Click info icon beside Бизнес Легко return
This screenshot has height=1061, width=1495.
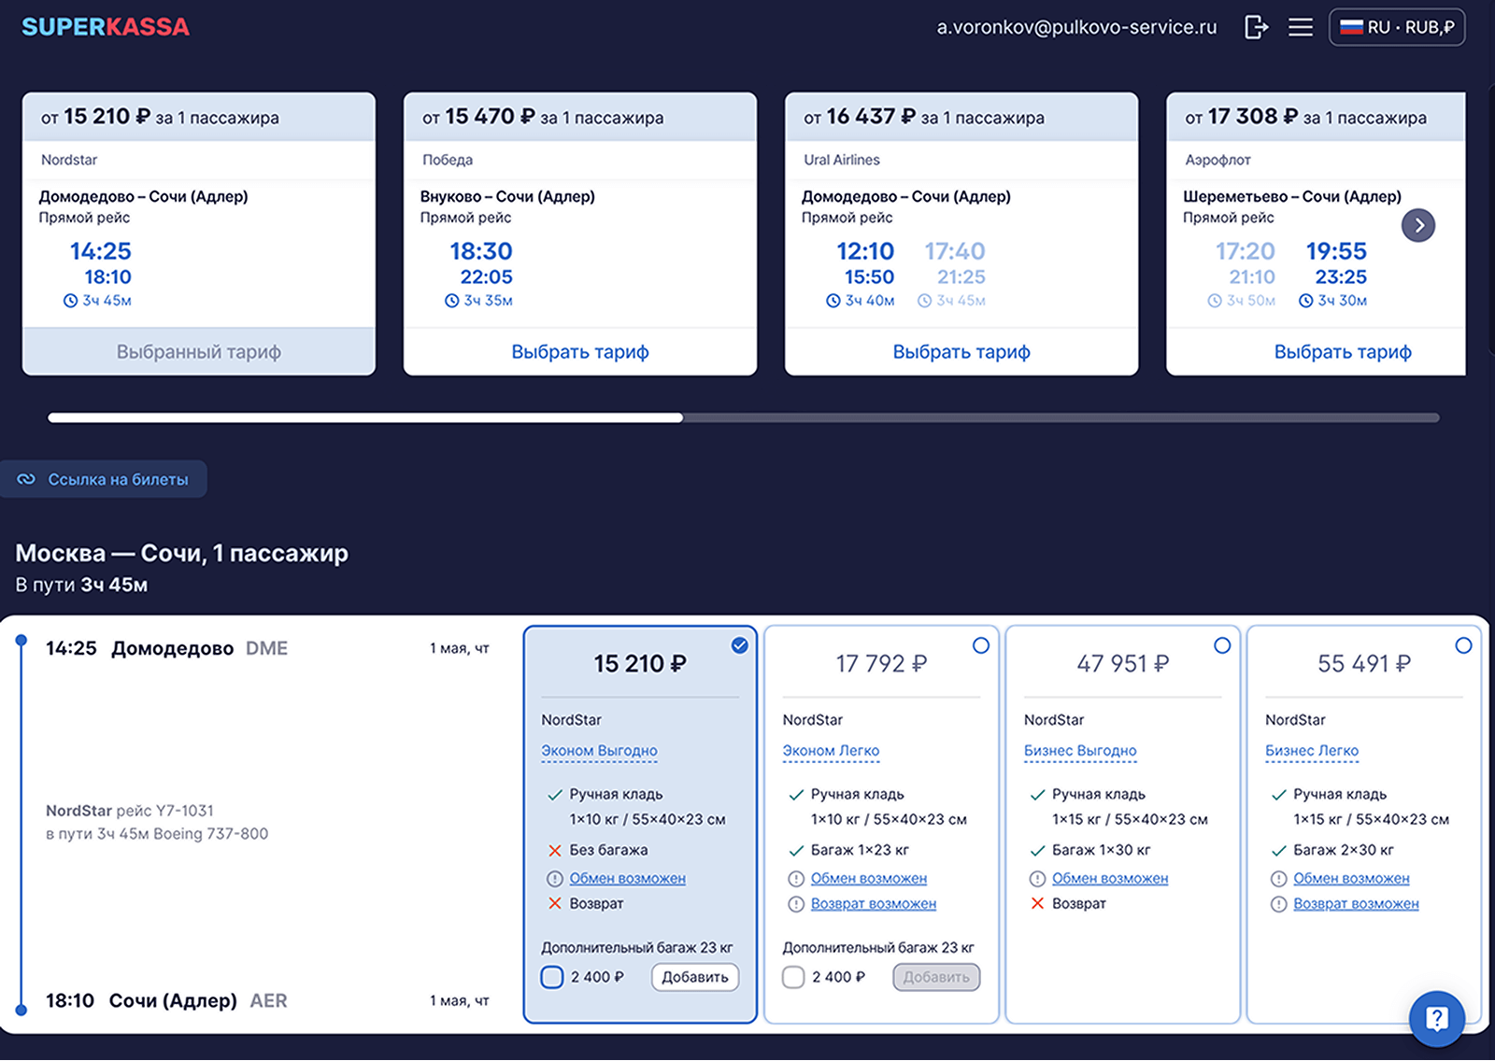[x=1278, y=904]
